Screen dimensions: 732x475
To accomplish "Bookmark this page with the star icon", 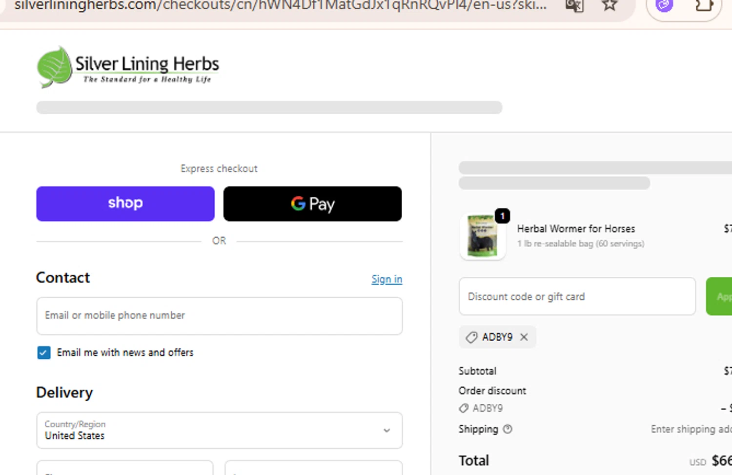I will [610, 5].
